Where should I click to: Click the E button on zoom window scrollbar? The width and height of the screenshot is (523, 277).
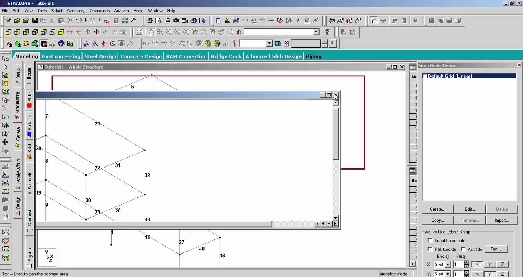coord(335,224)
